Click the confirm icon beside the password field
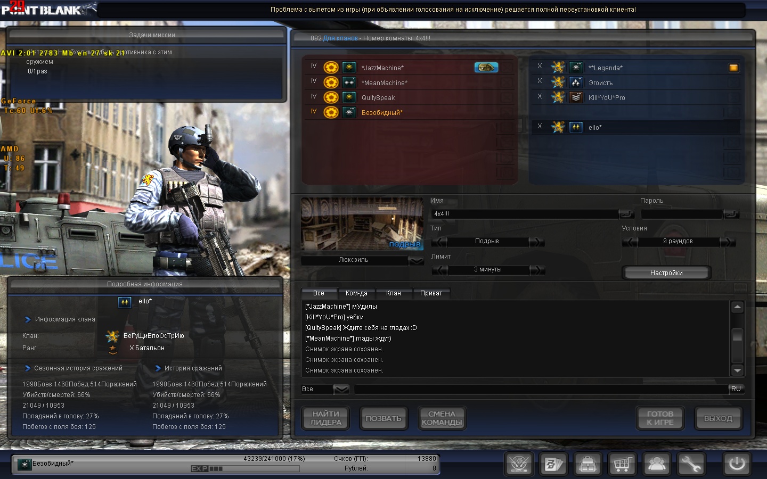 [731, 213]
